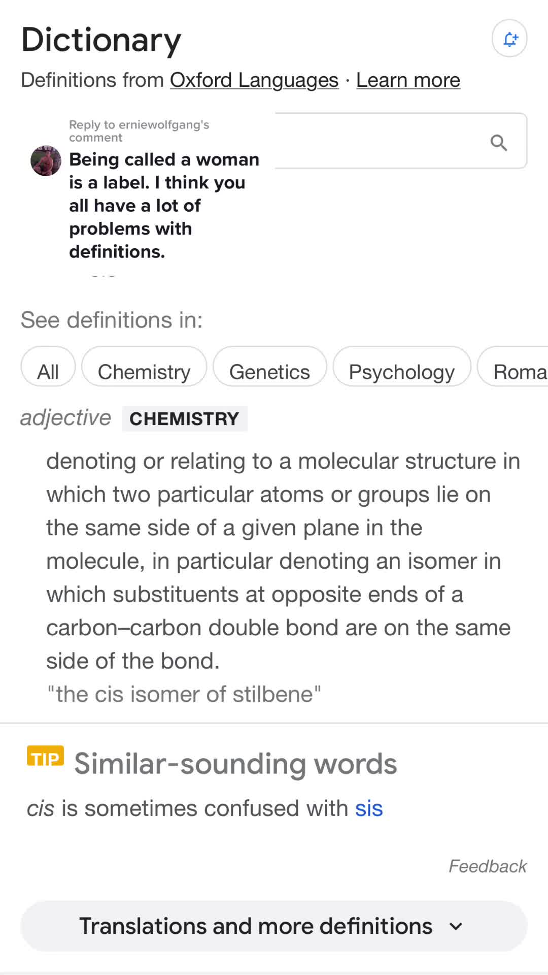Screen dimensions: 548x975
Task: Open the Oxford Languages link
Action: [x=254, y=80]
